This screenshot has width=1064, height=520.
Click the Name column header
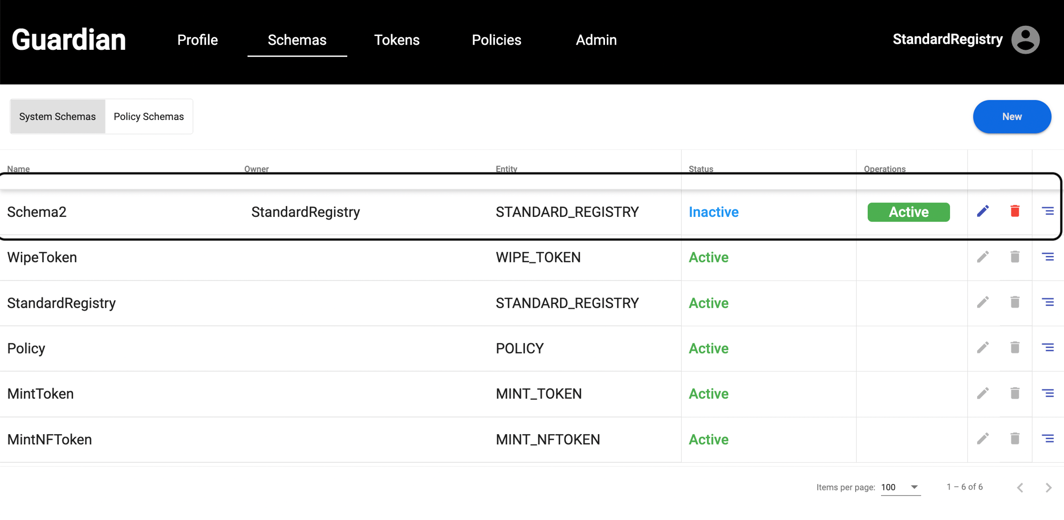18,169
